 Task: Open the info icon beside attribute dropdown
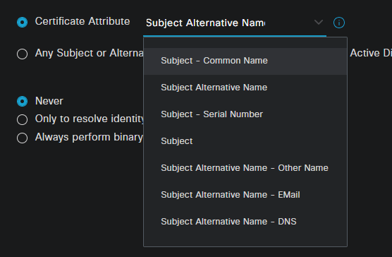339,23
